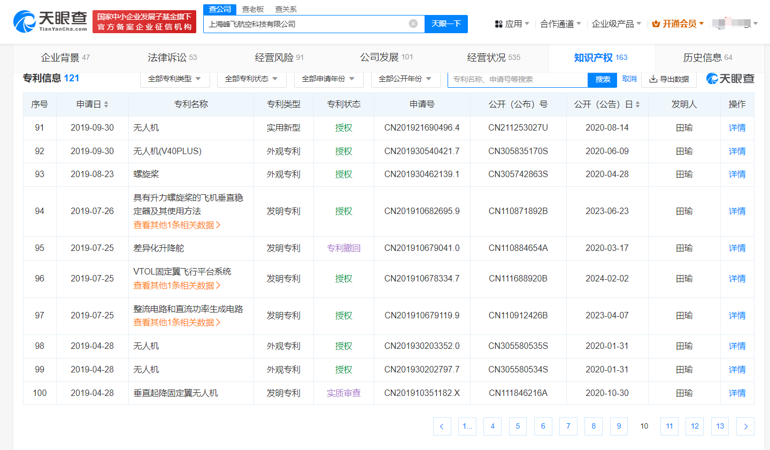770x450 pixels.
Task: Click the 实质审查 status in row 100
Action: pyautogui.click(x=344, y=393)
